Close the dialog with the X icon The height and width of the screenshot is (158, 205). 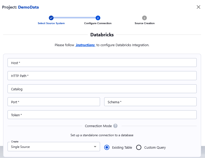pos(199,7)
